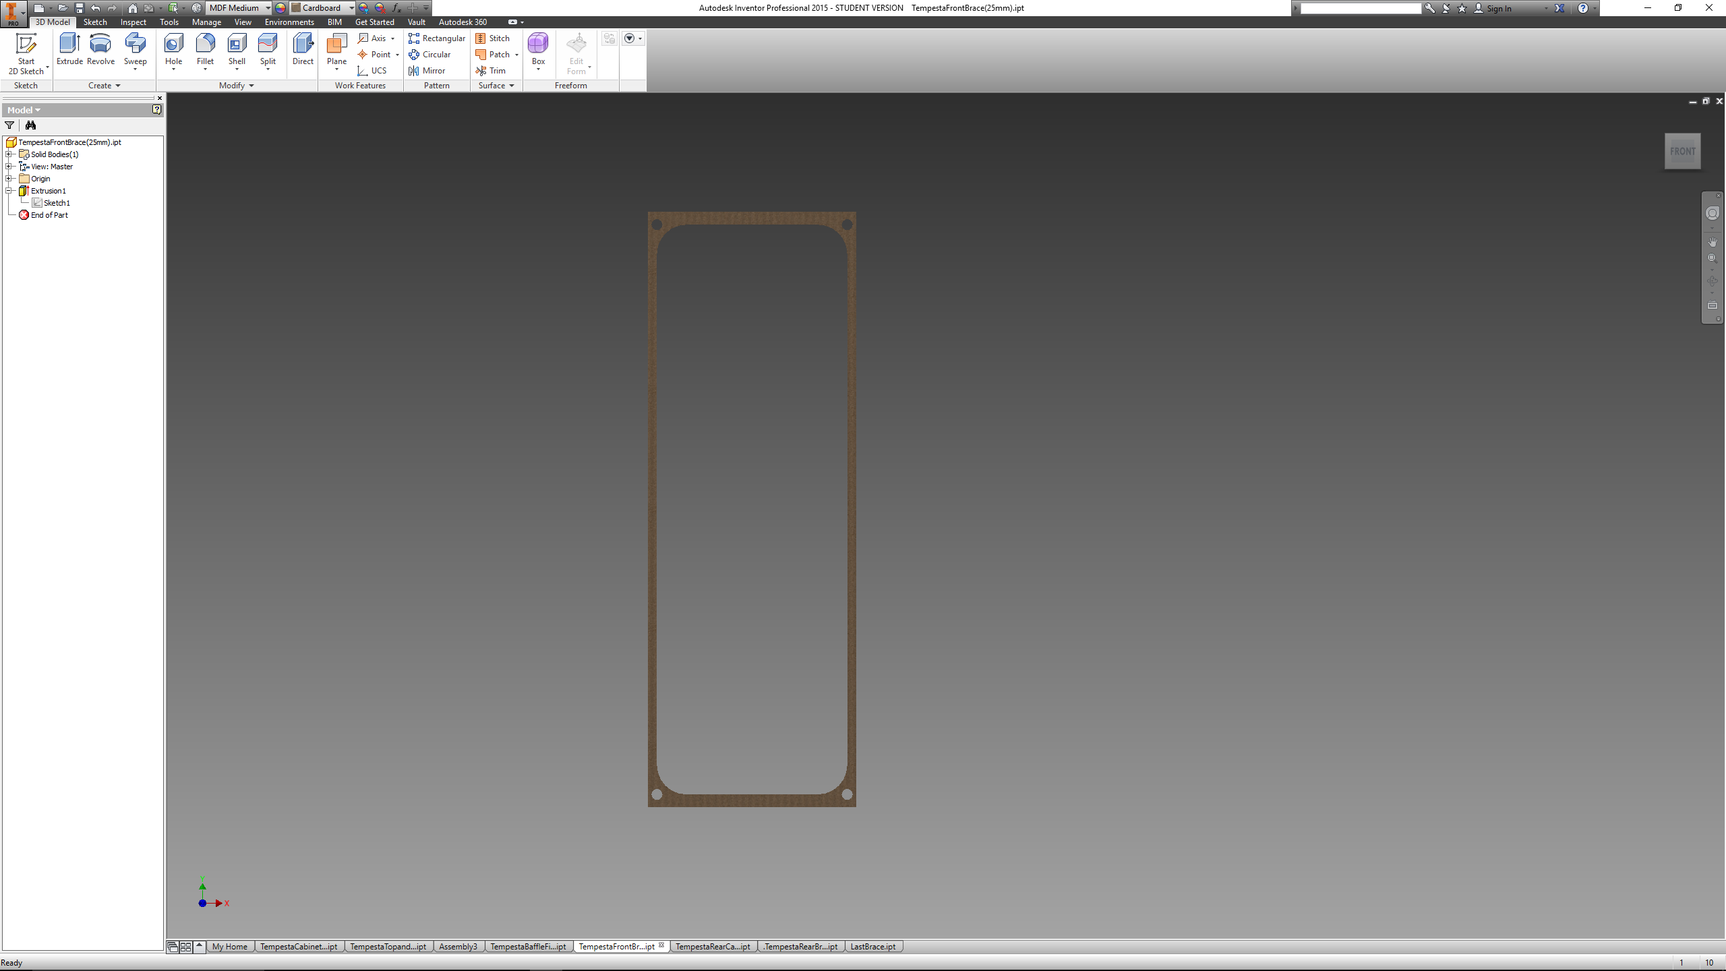Open the MDF Medium material dropdown
Screen dimensions: 1726x971
point(239,8)
